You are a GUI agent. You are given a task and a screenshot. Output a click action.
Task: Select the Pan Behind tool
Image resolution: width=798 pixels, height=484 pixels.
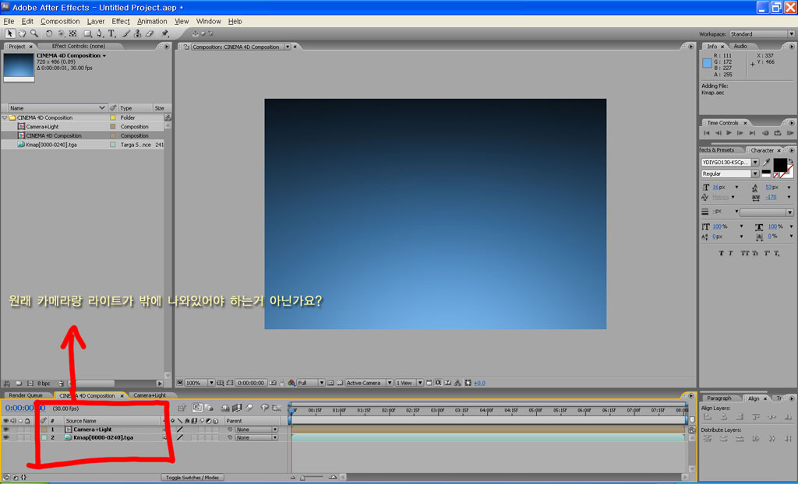click(x=72, y=33)
